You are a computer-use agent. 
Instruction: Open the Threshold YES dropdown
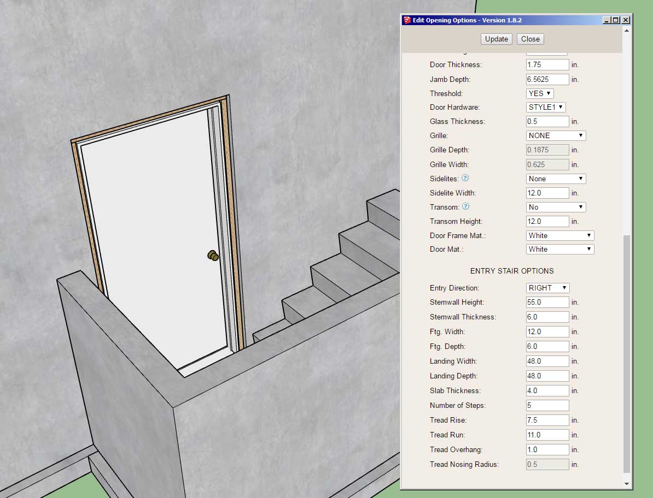tap(540, 93)
